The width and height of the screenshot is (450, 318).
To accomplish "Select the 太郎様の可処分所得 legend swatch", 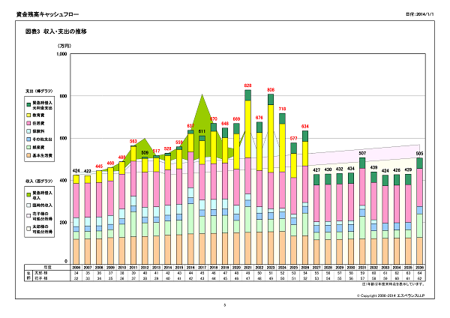I will click(x=28, y=229).
